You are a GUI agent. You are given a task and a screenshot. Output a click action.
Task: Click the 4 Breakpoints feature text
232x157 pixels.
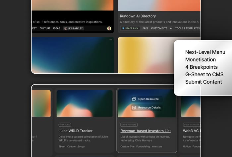[x=202, y=67]
